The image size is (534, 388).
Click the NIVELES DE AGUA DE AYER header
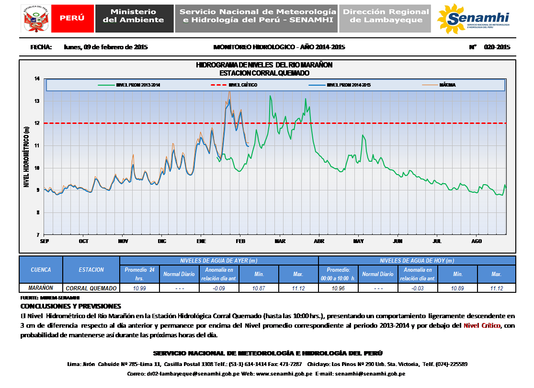point(219,261)
